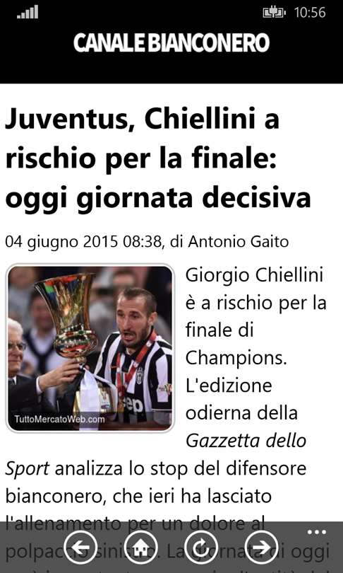343x573 pixels.
Task: Click italic Gazzetta dello text
Action: 246,441
